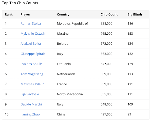Select the Country column header
This screenshot has width=152, height=122.
coord(63,14)
